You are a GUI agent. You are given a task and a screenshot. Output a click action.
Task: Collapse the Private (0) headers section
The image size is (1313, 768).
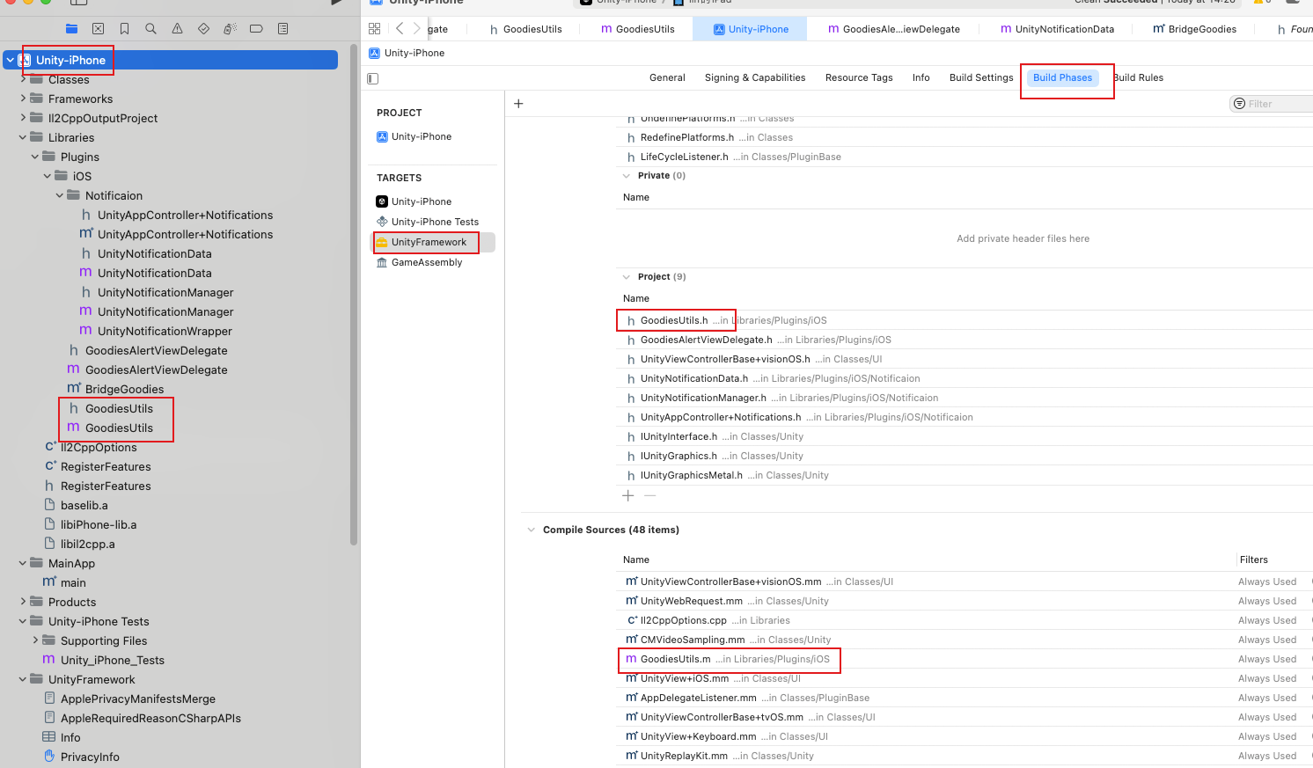[x=627, y=176]
